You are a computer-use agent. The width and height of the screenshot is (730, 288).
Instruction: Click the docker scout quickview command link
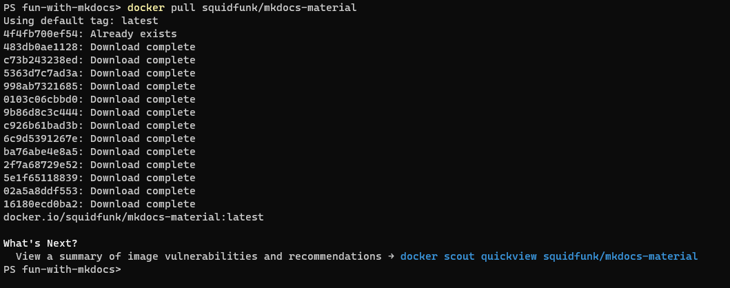pyautogui.click(x=549, y=256)
